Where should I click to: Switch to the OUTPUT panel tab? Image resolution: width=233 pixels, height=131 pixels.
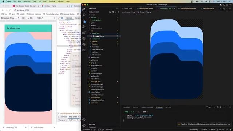point(135,107)
